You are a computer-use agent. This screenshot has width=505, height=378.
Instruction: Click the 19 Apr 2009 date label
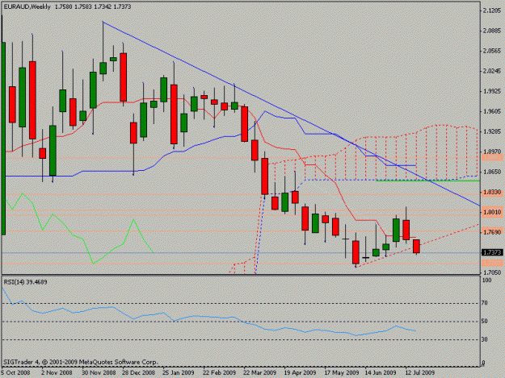[300, 372]
